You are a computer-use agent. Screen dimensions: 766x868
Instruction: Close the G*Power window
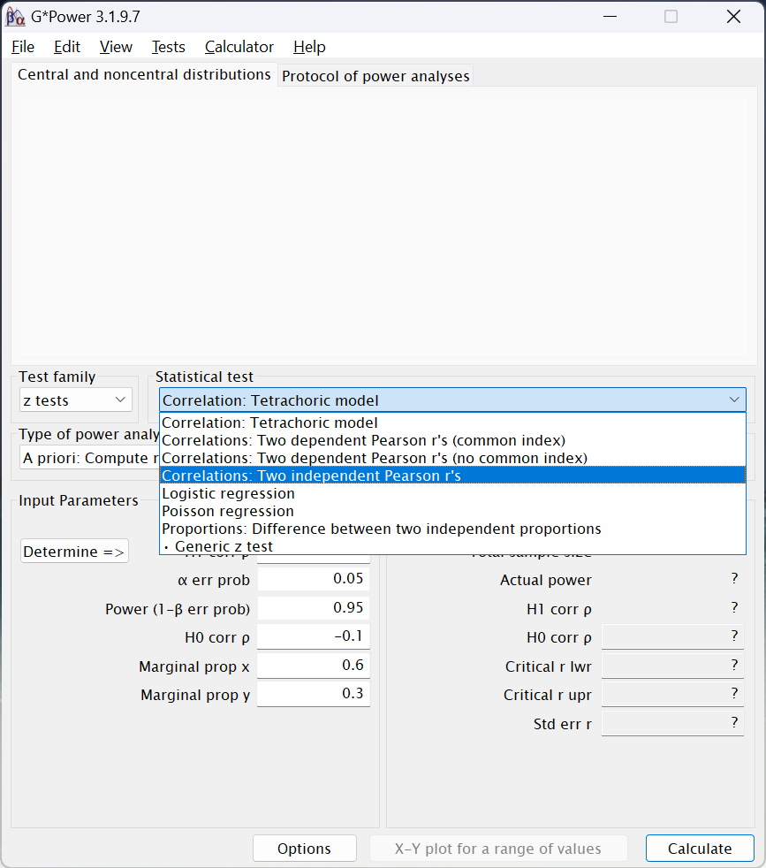[x=733, y=17]
